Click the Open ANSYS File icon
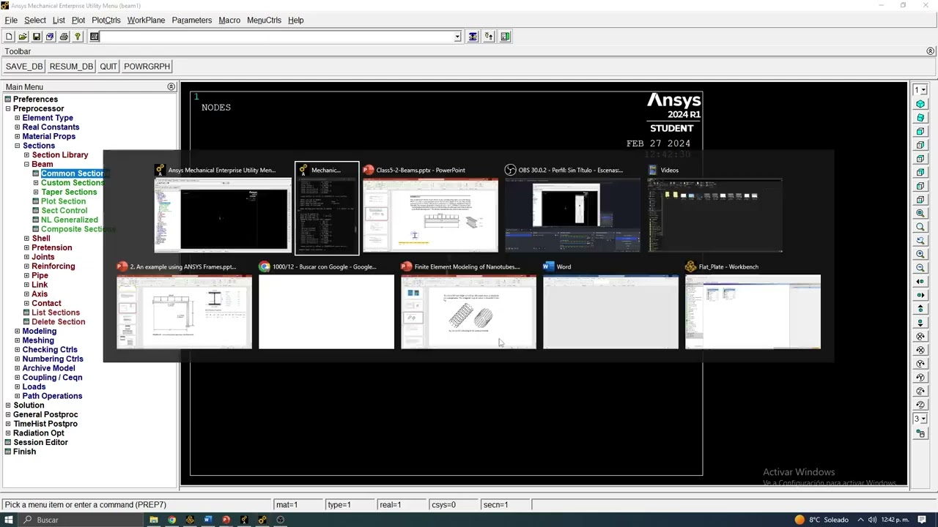The image size is (938, 527). [x=23, y=37]
